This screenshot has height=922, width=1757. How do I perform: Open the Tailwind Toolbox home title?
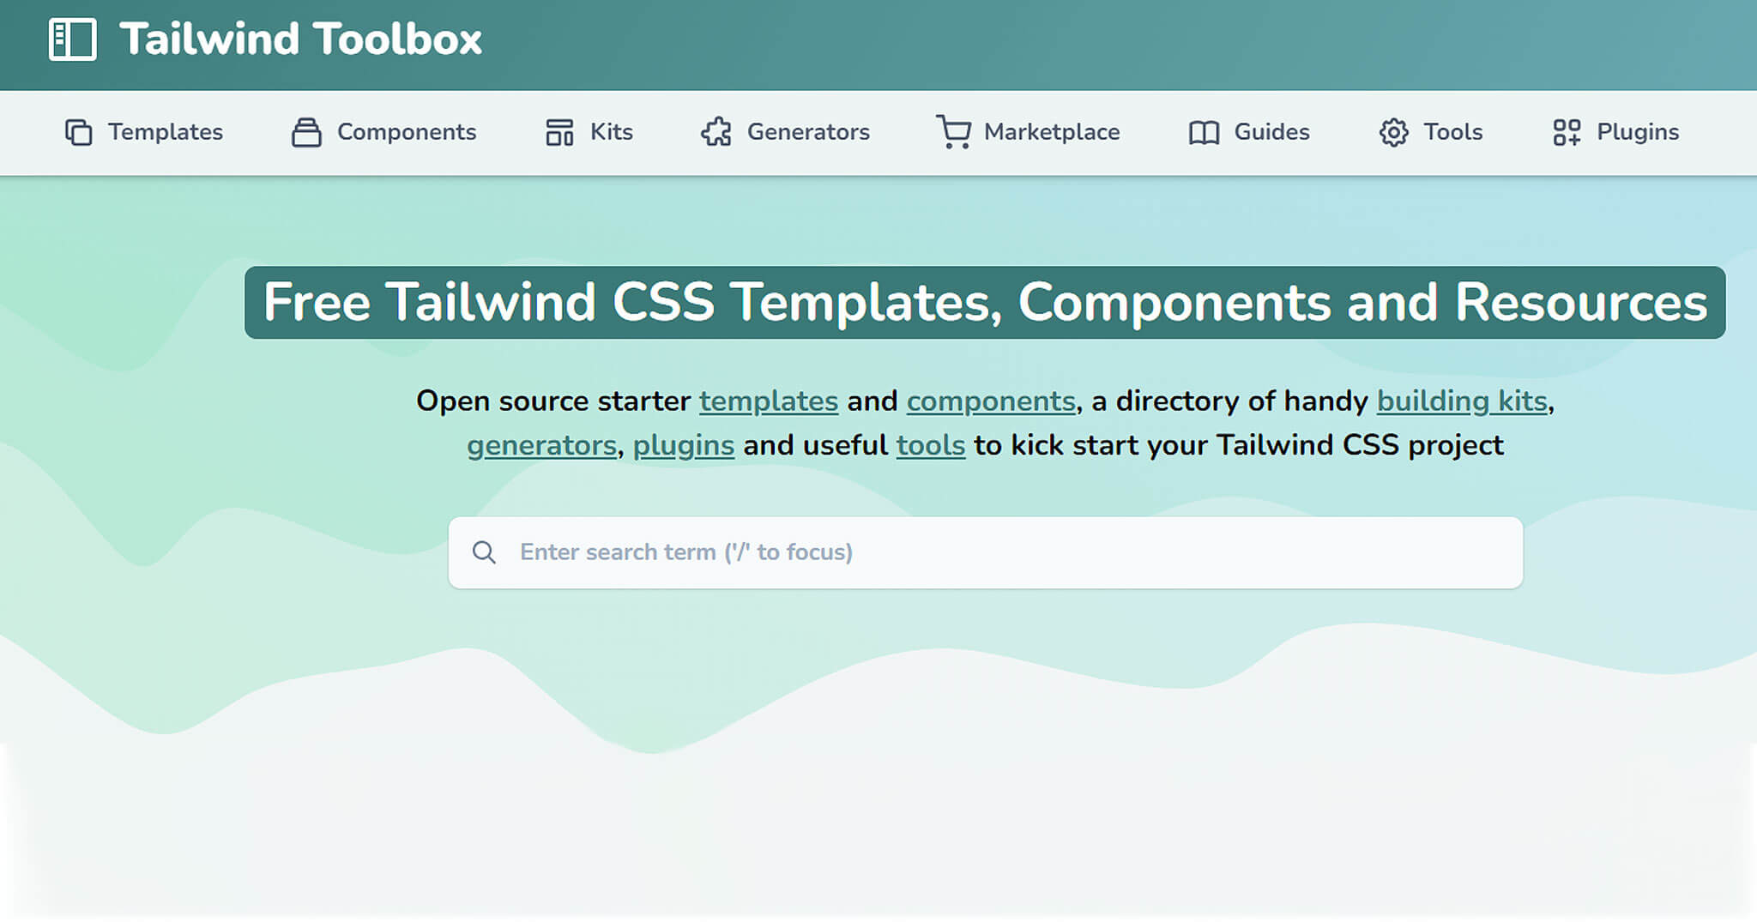300,39
